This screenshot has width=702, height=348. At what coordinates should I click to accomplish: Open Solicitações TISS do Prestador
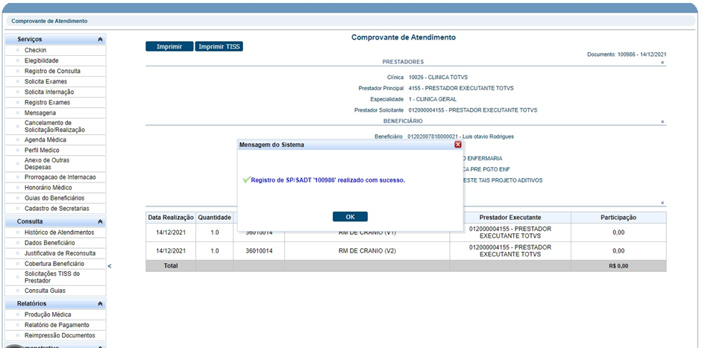[x=52, y=277]
